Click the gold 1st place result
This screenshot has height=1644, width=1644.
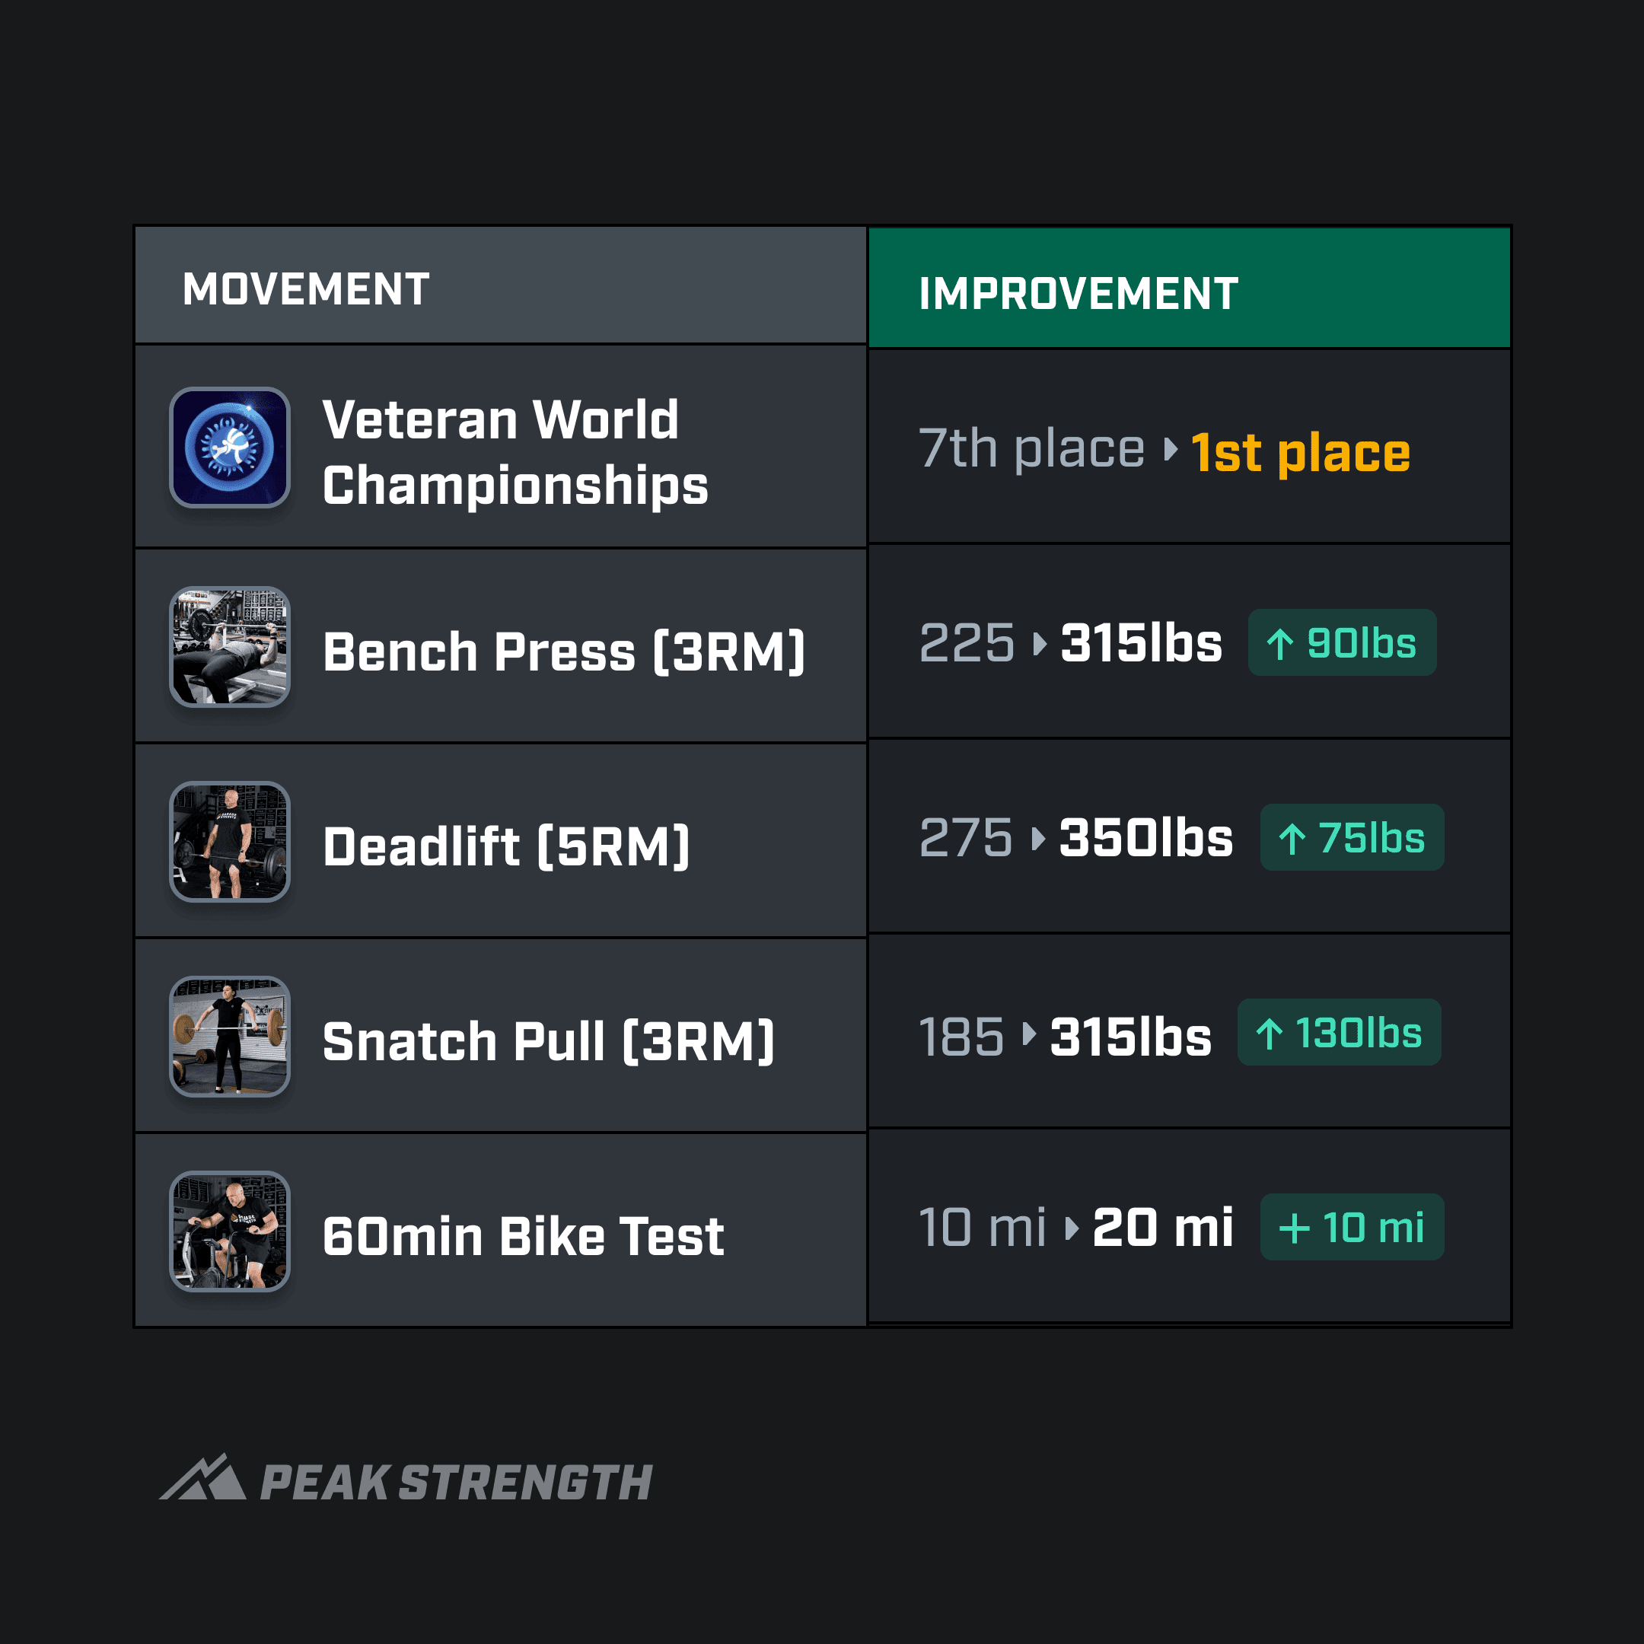1299,451
